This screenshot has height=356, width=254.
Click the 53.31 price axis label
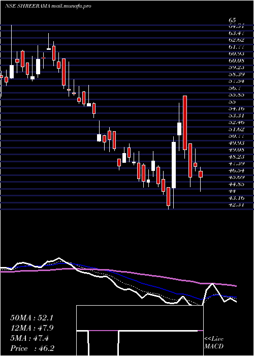click(237, 115)
